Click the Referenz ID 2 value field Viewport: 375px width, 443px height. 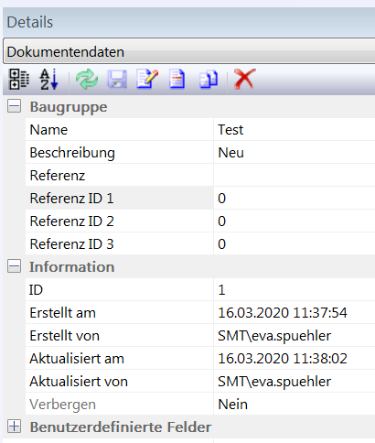[x=295, y=221]
